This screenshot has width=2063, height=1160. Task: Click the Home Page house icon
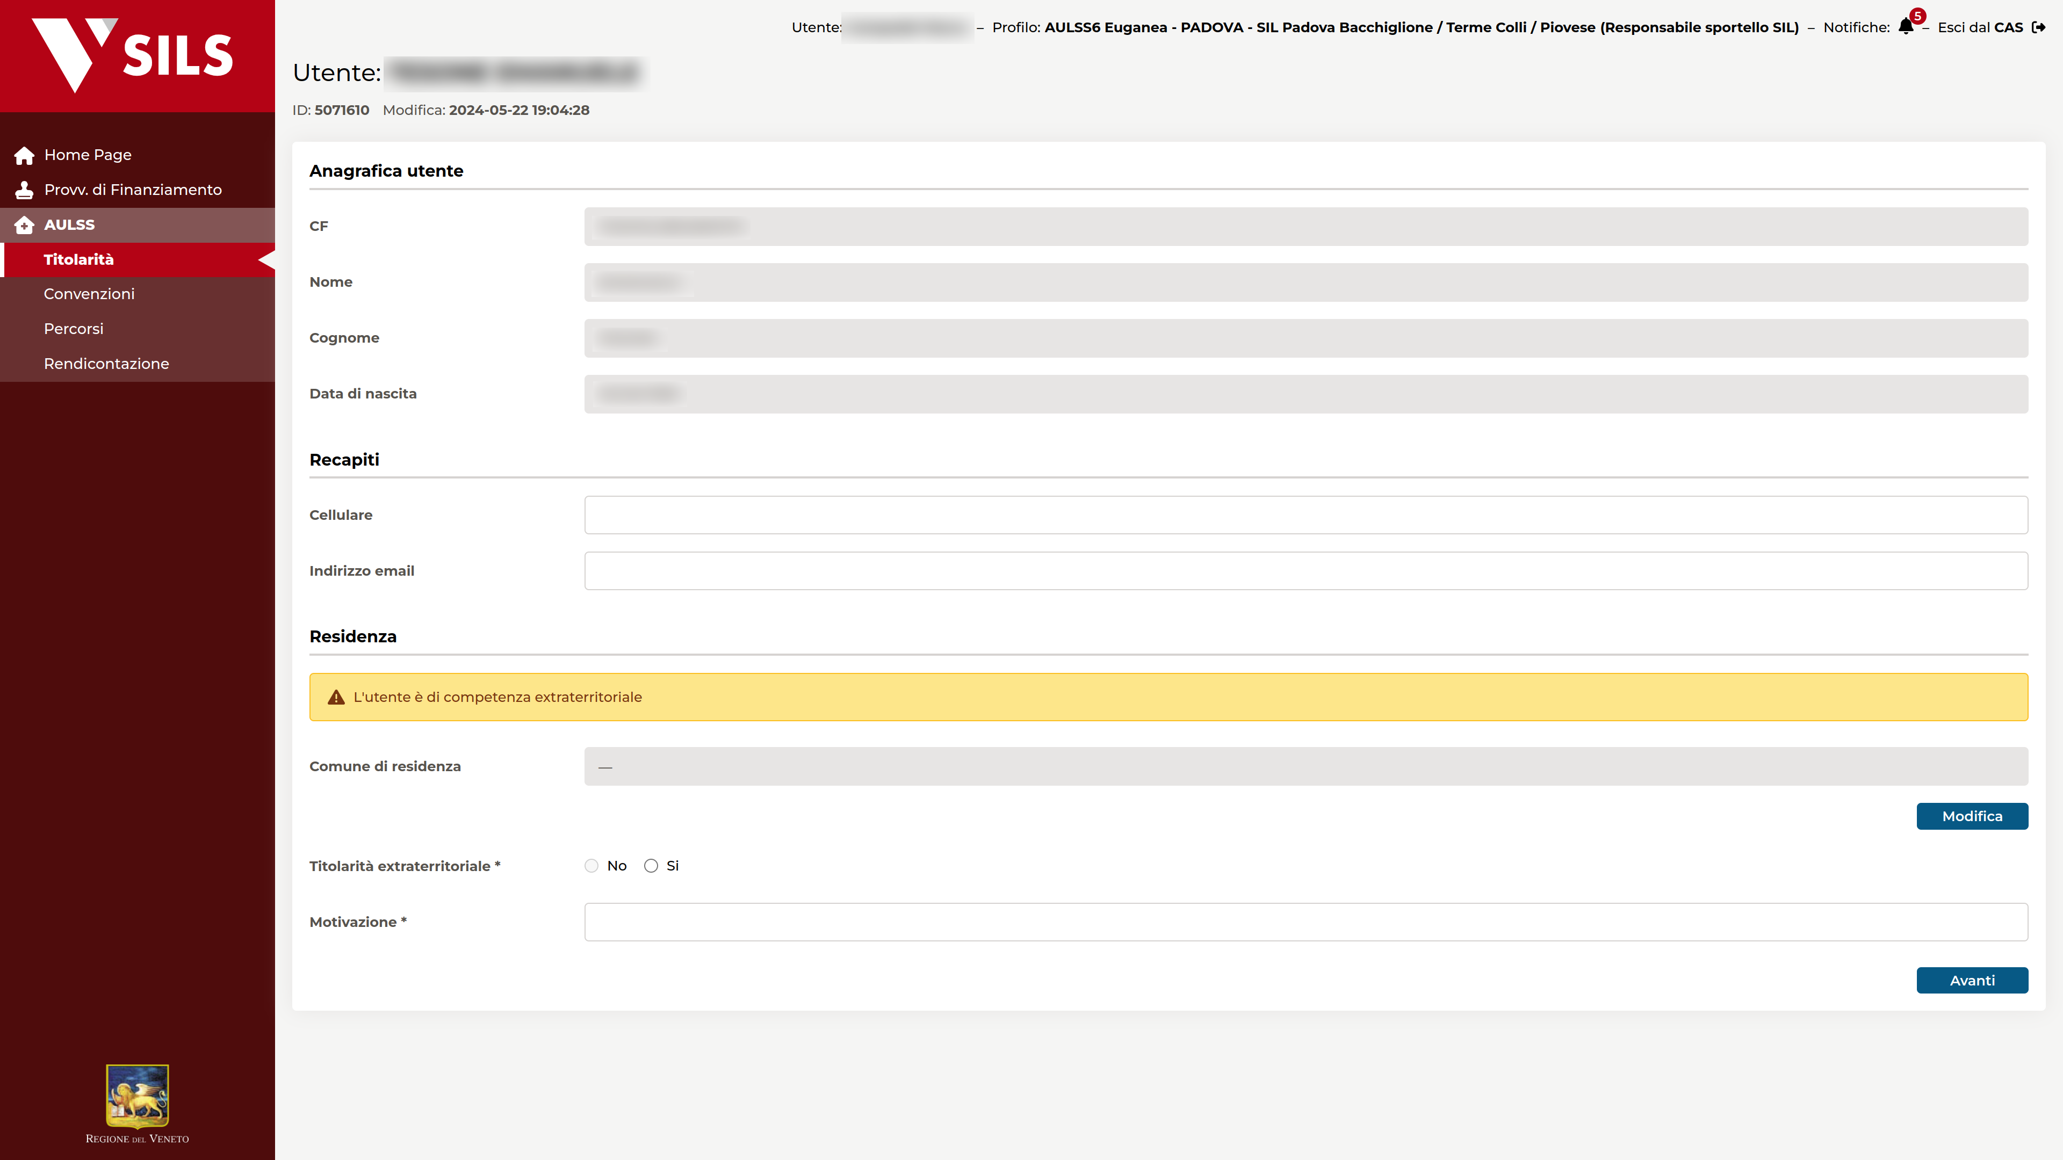pos(24,155)
